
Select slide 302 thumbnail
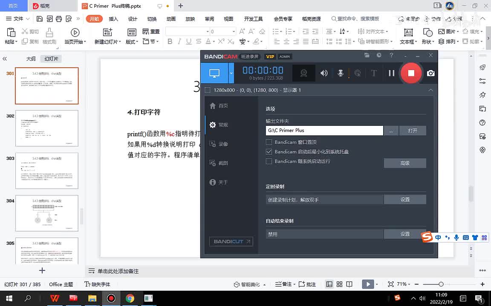46,128
